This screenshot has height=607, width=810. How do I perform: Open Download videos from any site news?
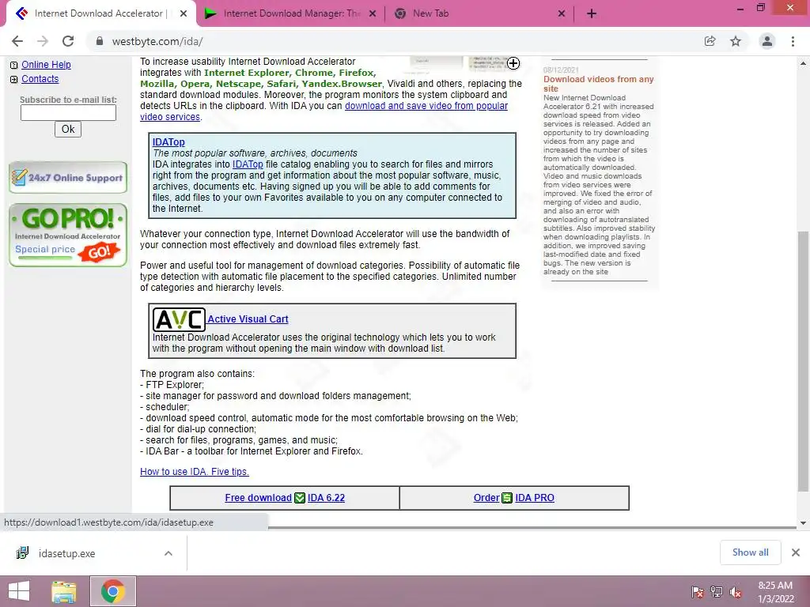point(598,84)
